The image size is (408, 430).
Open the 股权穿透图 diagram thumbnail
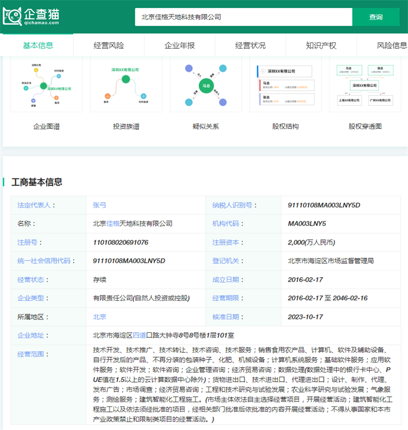point(365,84)
